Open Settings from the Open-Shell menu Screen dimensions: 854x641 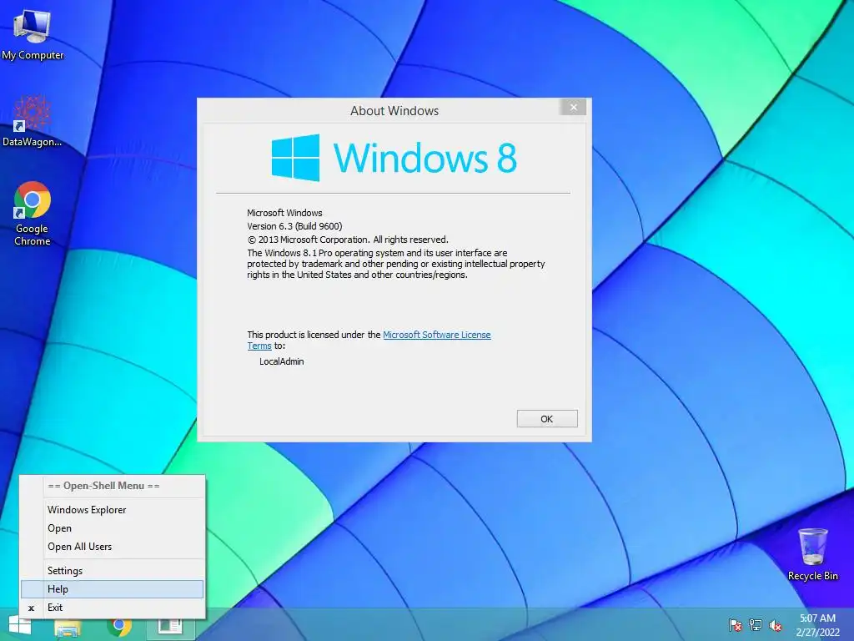click(x=113, y=571)
